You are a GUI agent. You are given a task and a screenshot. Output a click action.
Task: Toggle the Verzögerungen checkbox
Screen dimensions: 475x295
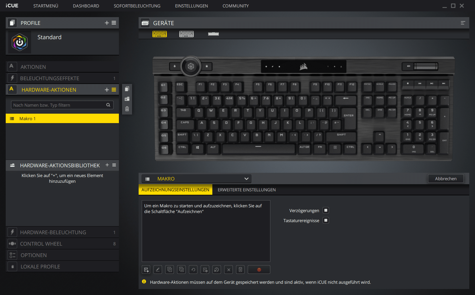click(326, 210)
